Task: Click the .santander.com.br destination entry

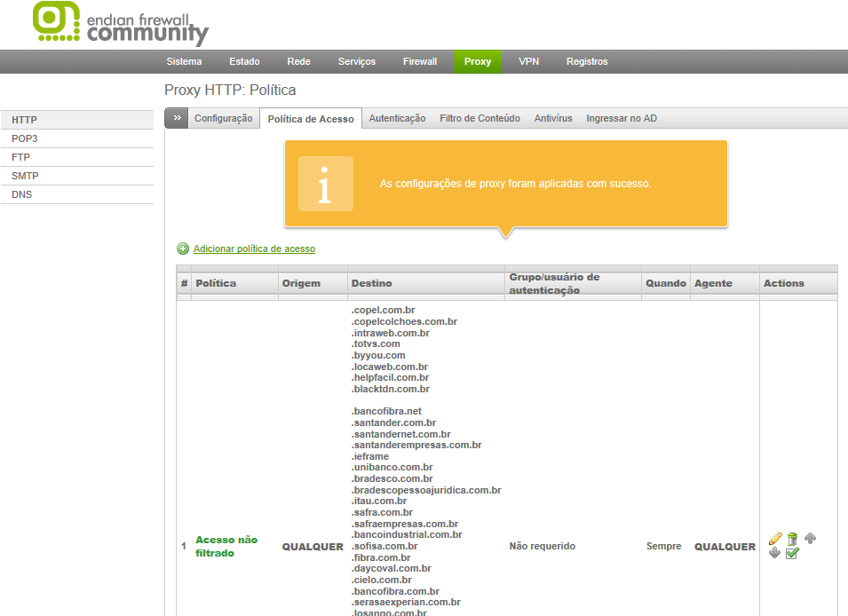Action: point(393,423)
